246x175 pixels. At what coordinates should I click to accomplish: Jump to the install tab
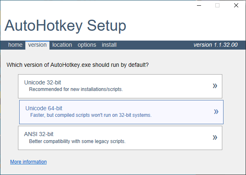(109, 45)
